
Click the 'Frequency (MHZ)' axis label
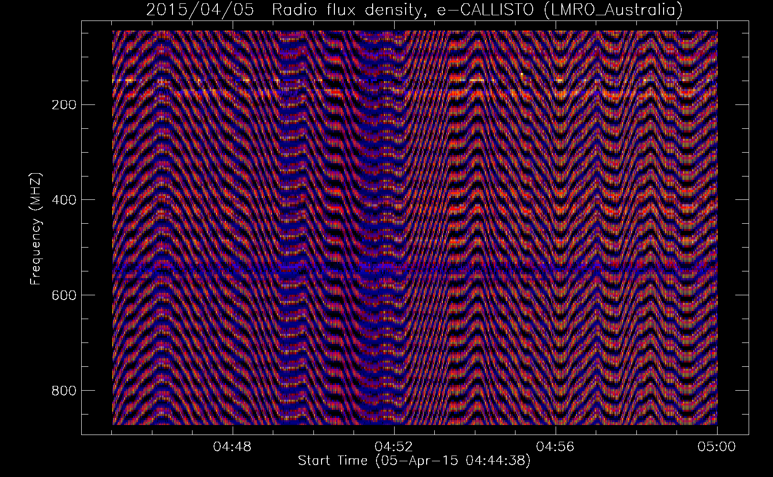pyautogui.click(x=36, y=229)
